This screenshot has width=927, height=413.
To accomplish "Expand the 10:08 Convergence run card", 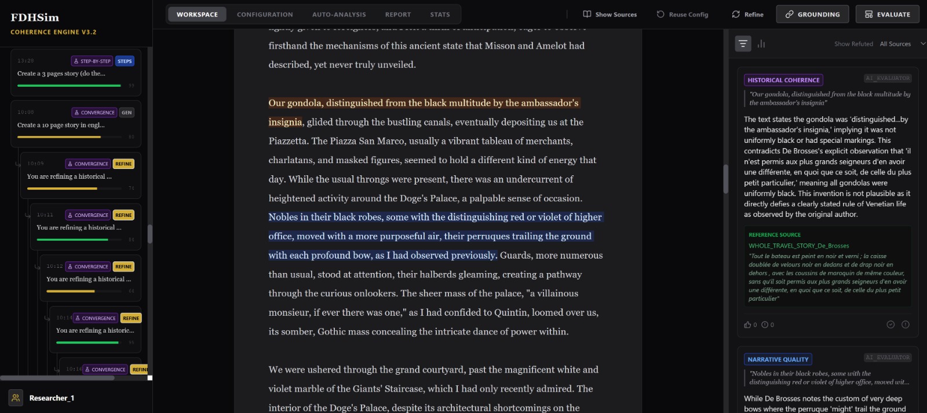I will coord(75,125).
